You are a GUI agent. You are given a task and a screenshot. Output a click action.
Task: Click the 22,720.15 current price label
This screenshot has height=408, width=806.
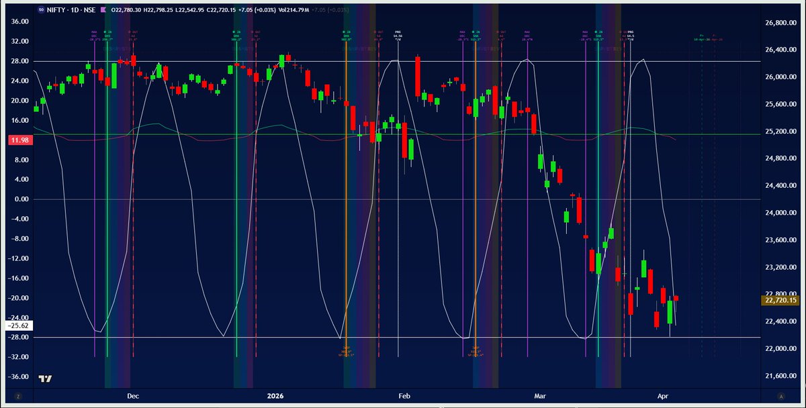coord(779,300)
